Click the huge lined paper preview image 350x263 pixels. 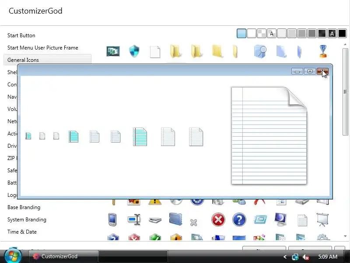pos(269,136)
